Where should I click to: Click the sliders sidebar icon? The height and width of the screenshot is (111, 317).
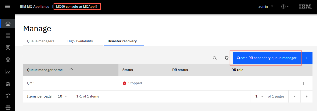[8, 96]
